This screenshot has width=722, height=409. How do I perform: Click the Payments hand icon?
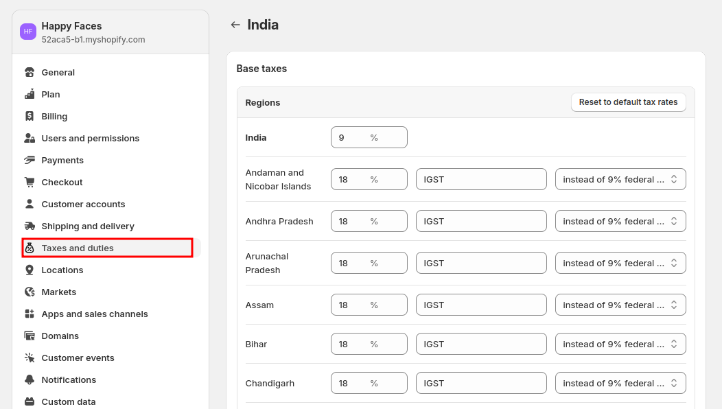[x=30, y=161]
